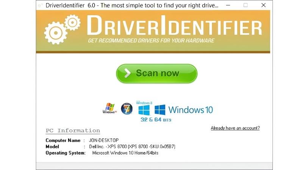Click the Windows 10 logo
303x170 pixels.
click(184, 110)
